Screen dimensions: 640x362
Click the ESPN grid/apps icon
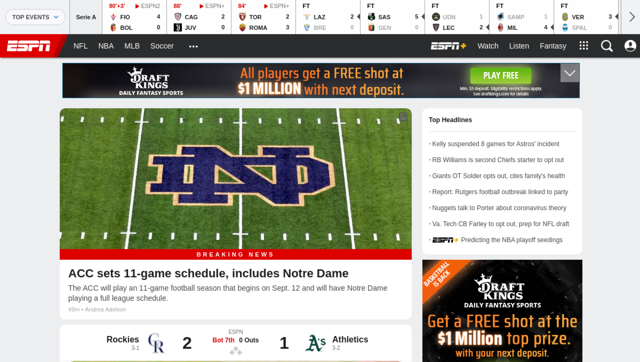coord(584,46)
